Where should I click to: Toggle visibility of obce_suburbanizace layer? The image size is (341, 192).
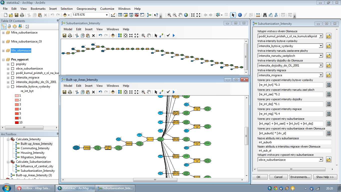click(x=12, y=68)
